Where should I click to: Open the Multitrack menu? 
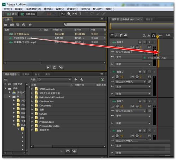point(33,9)
